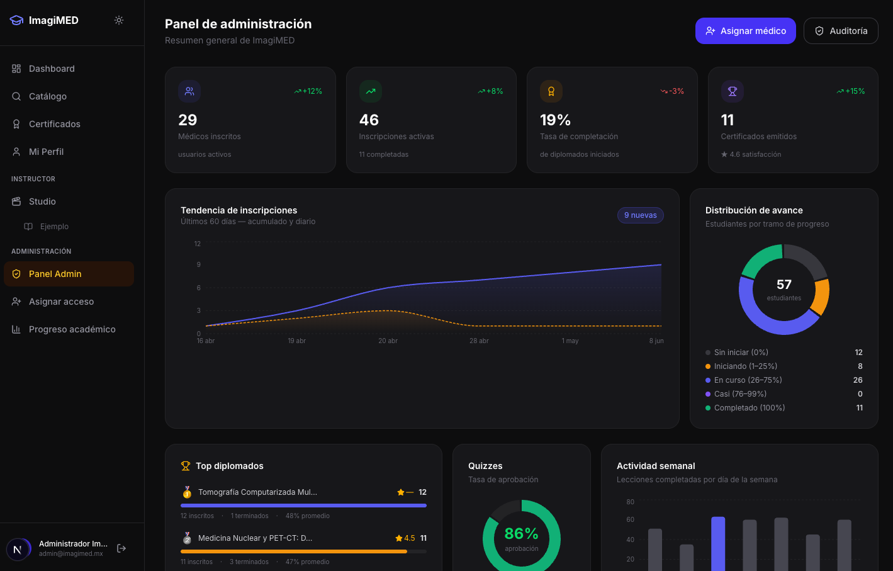The height and width of the screenshot is (571, 893).
Task: Click the Progreso académico chart icon
Action: point(16,329)
